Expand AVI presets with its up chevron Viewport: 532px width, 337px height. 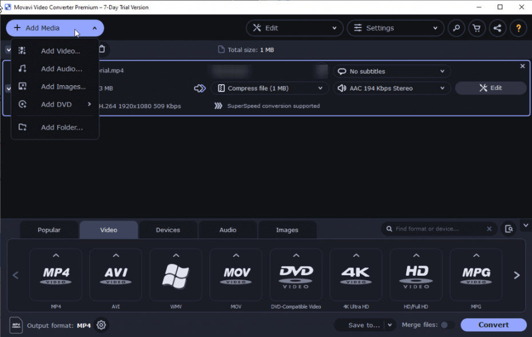(x=116, y=255)
